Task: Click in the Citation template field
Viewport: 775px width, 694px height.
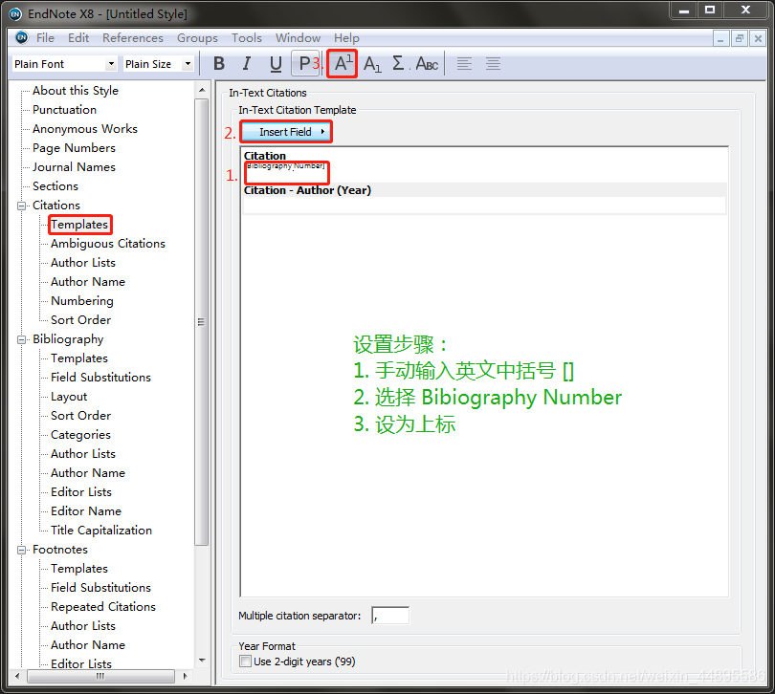Action: pyautogui.click(x=484, y=172)
